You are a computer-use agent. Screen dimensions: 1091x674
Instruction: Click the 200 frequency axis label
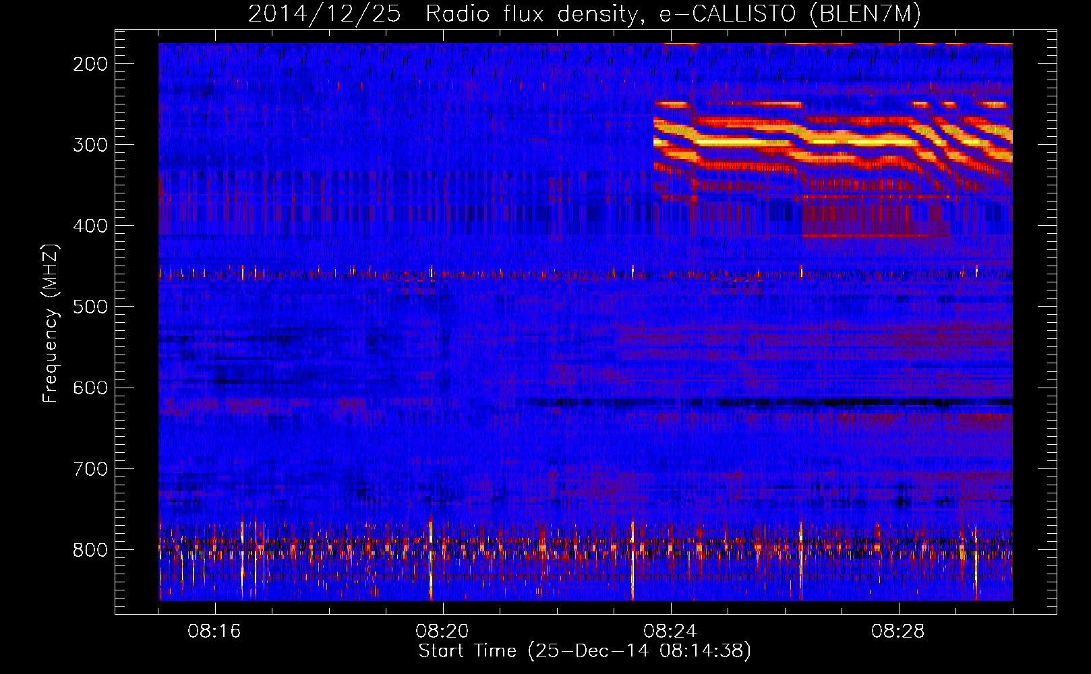[90, 64]
